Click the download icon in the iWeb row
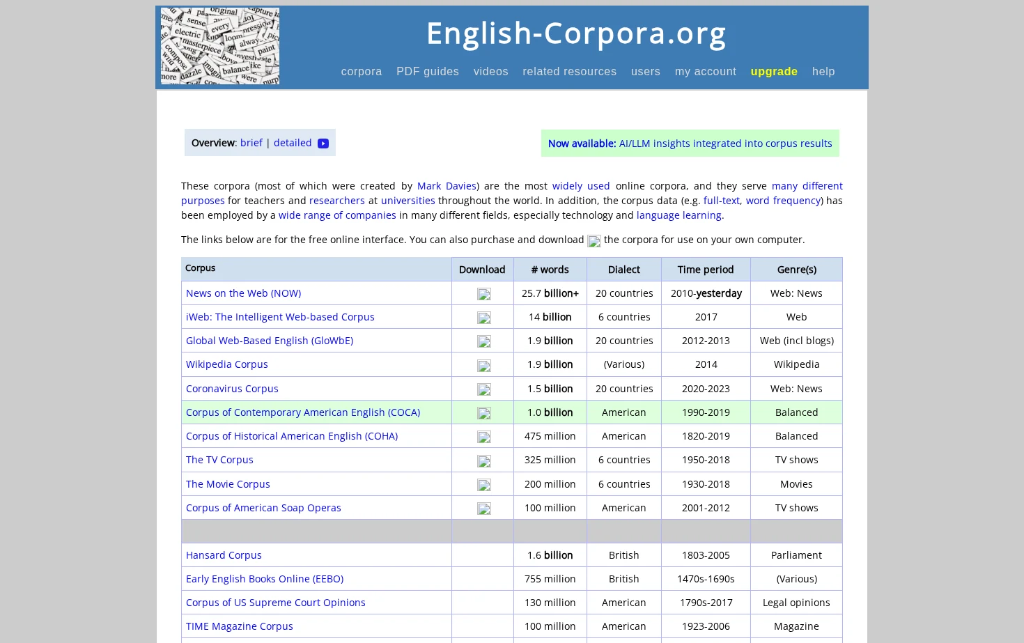 click(x=483, y=318)
